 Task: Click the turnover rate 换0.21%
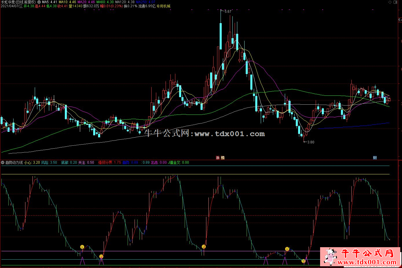click(131, 6)
